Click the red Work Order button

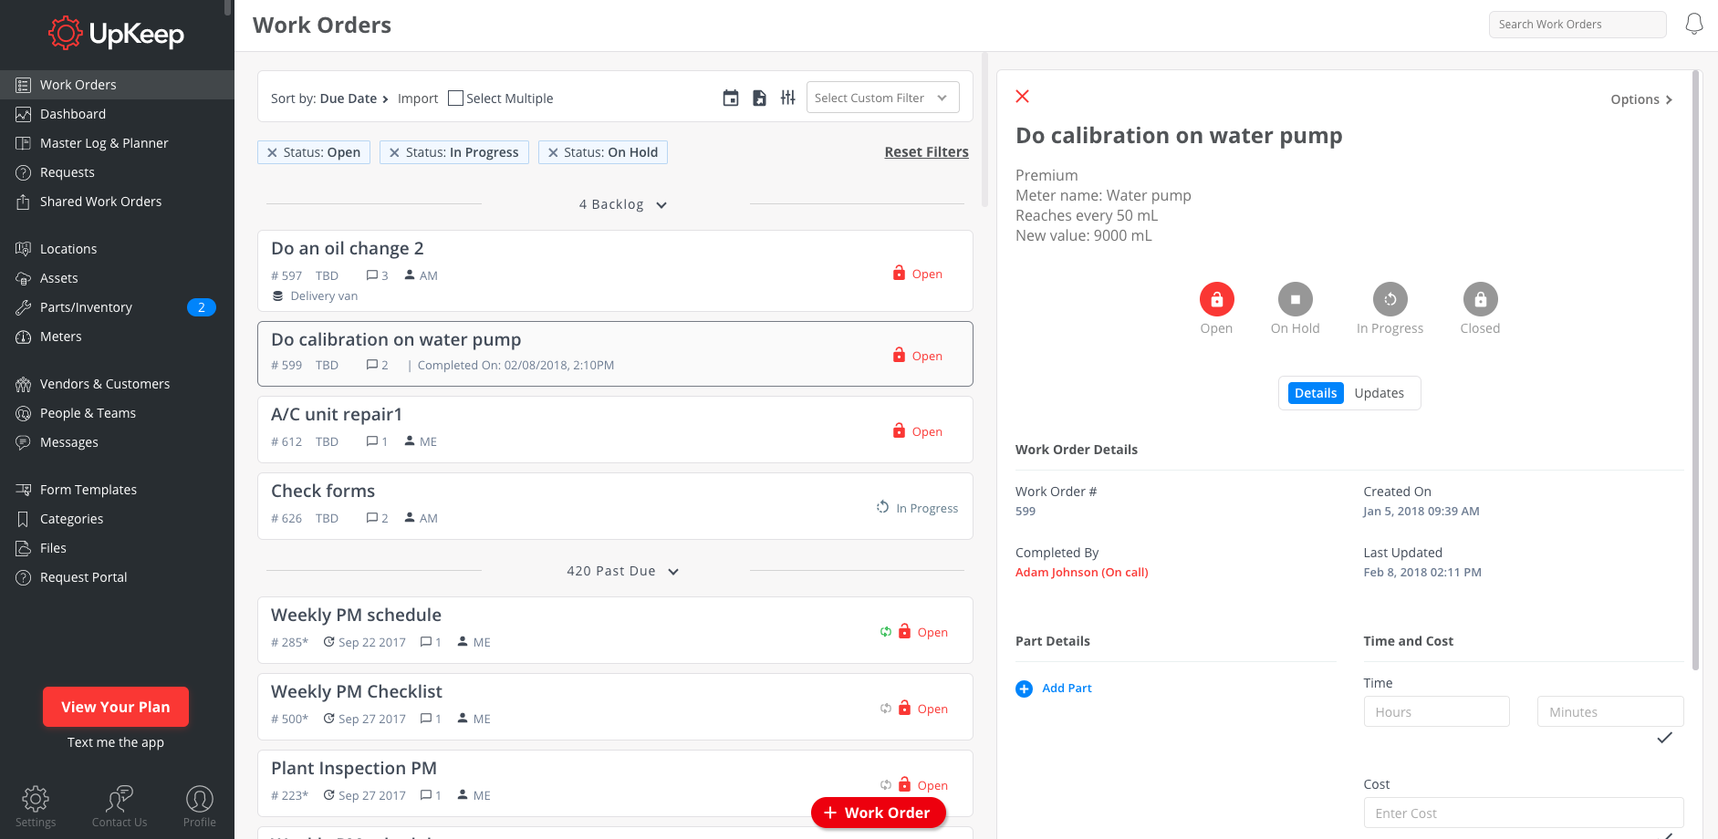[x=878, y=813]
